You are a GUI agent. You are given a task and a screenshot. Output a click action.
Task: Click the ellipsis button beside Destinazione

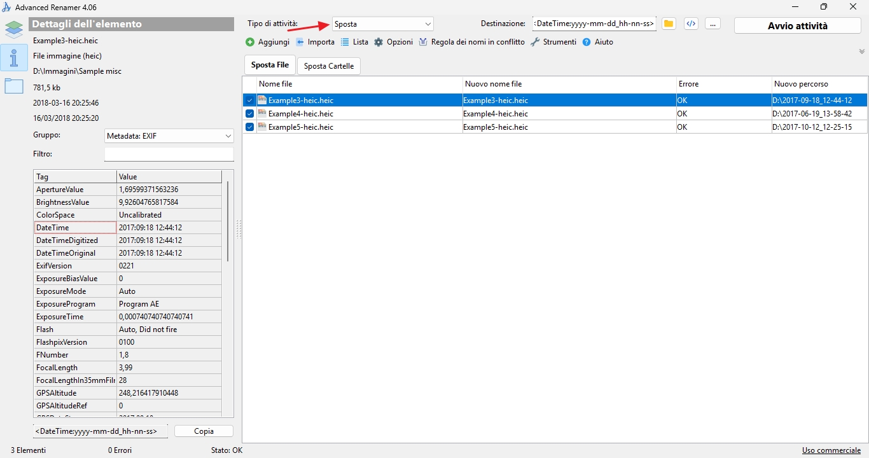click(x=713, y=24)
